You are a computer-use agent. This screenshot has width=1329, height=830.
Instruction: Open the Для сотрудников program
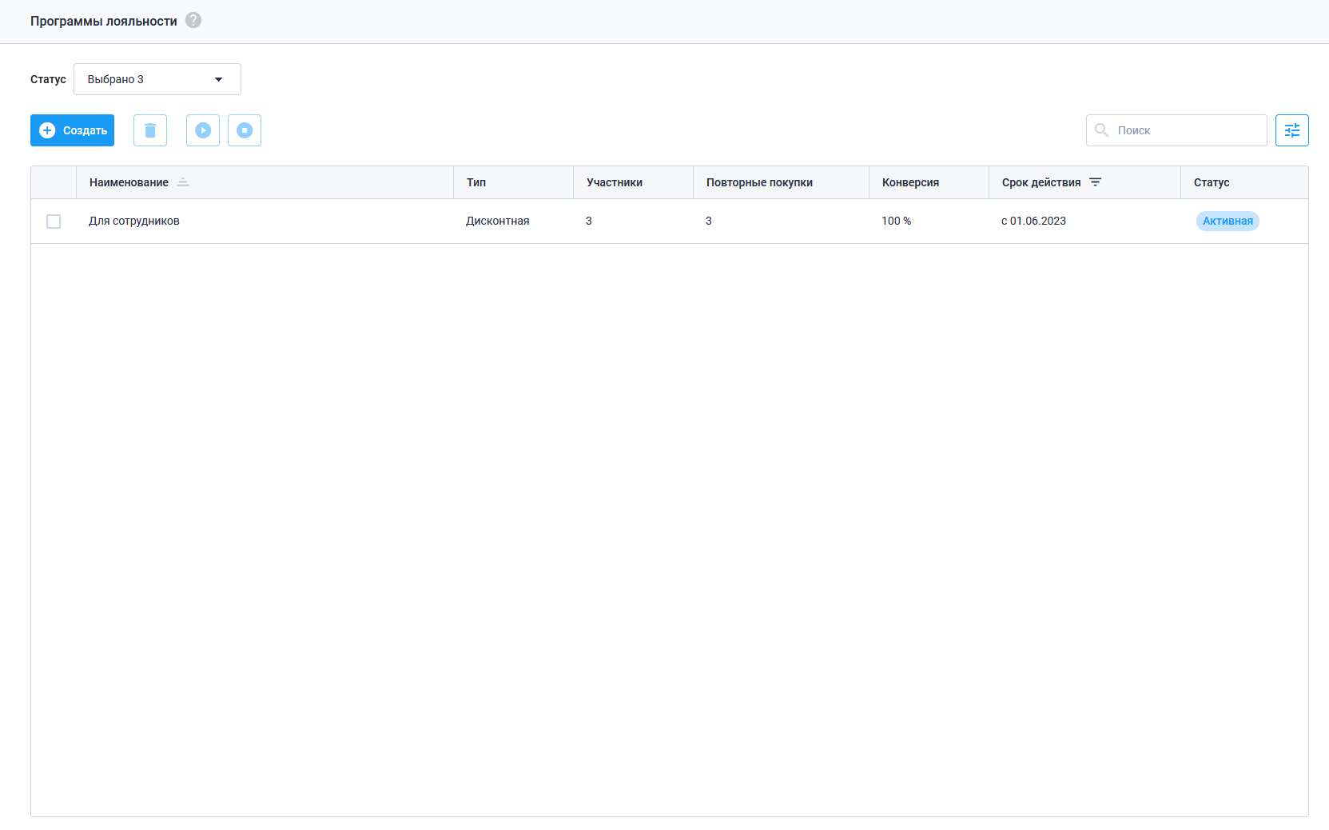click(x=134, y=221)
